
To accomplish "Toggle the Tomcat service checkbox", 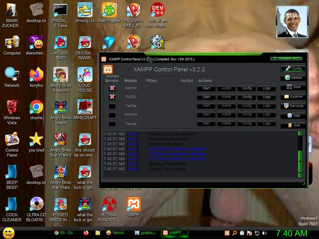I will (112, 123).
